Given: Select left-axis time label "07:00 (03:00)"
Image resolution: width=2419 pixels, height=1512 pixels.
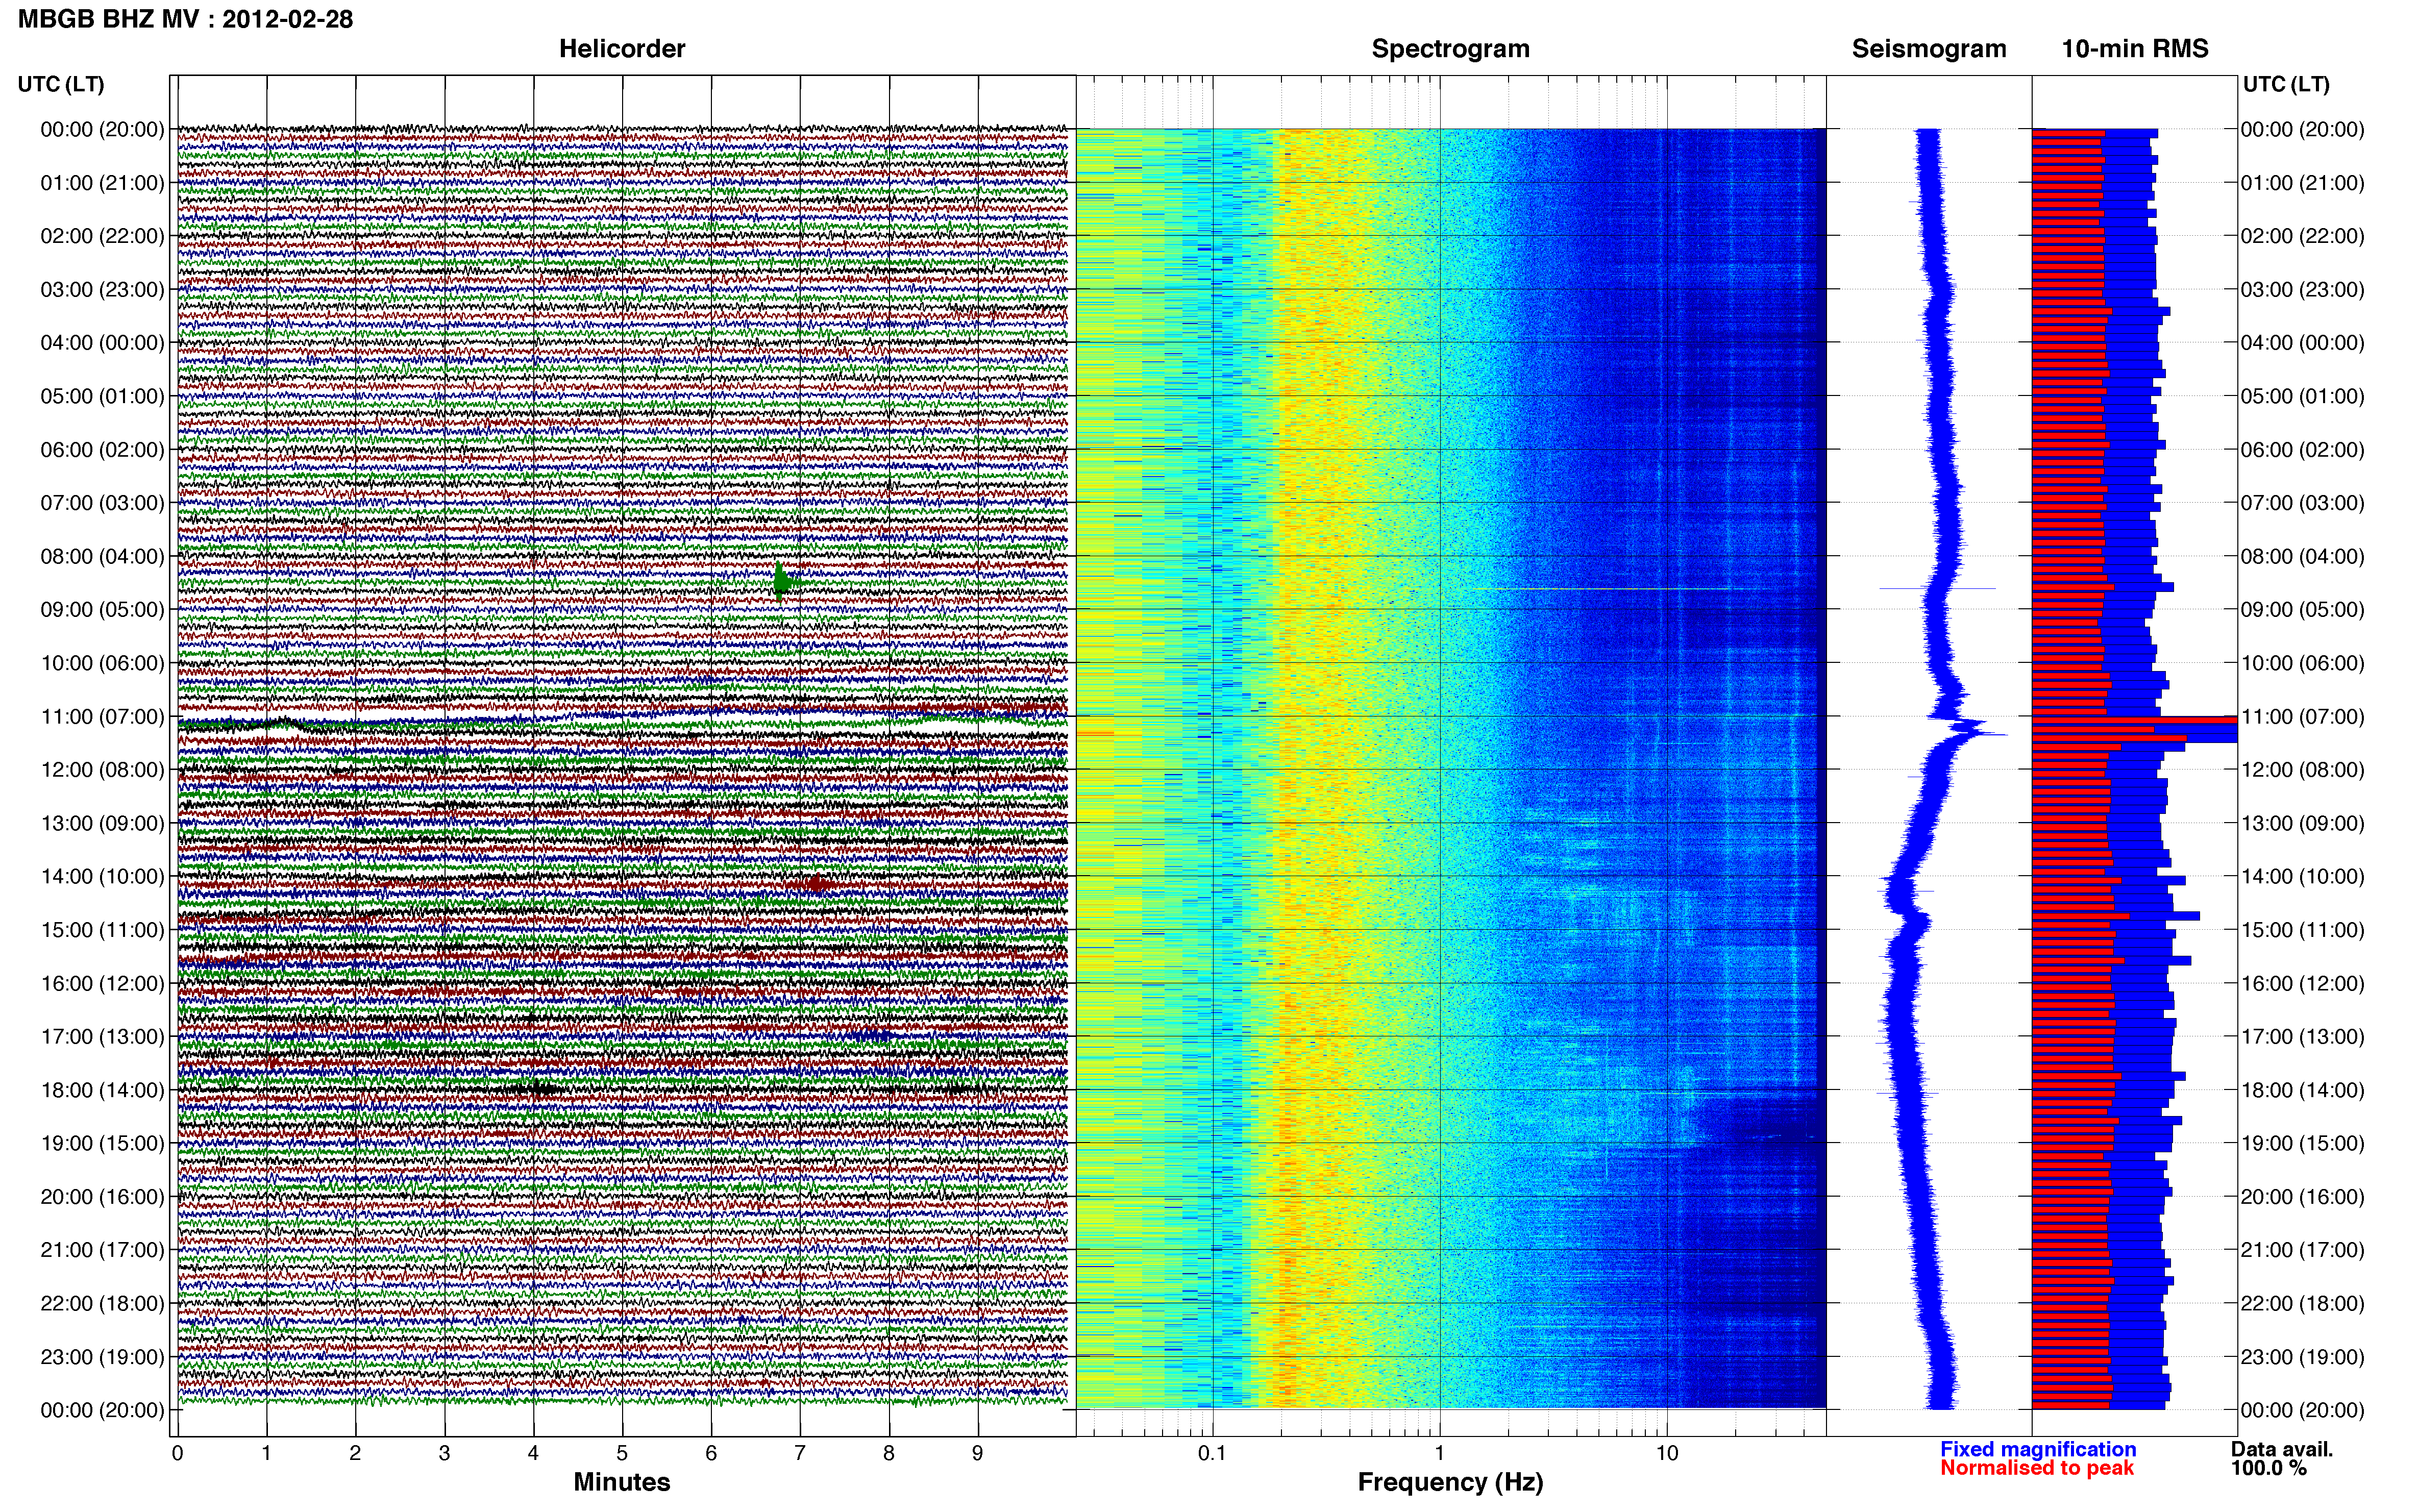Looking at the screenshot, I should pyautogui.click(x=102, y=503).
